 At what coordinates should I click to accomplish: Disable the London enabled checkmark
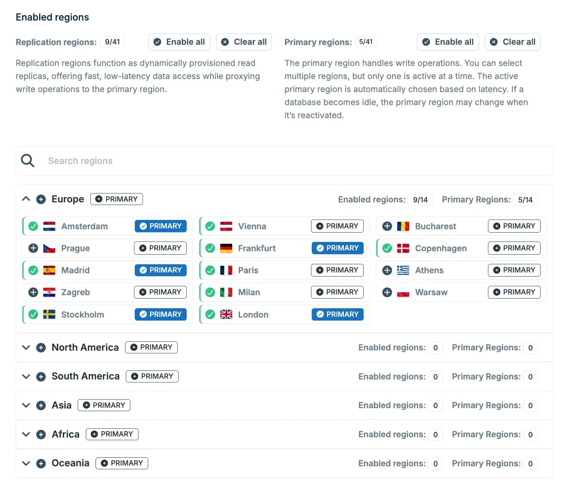click(210, 315)
